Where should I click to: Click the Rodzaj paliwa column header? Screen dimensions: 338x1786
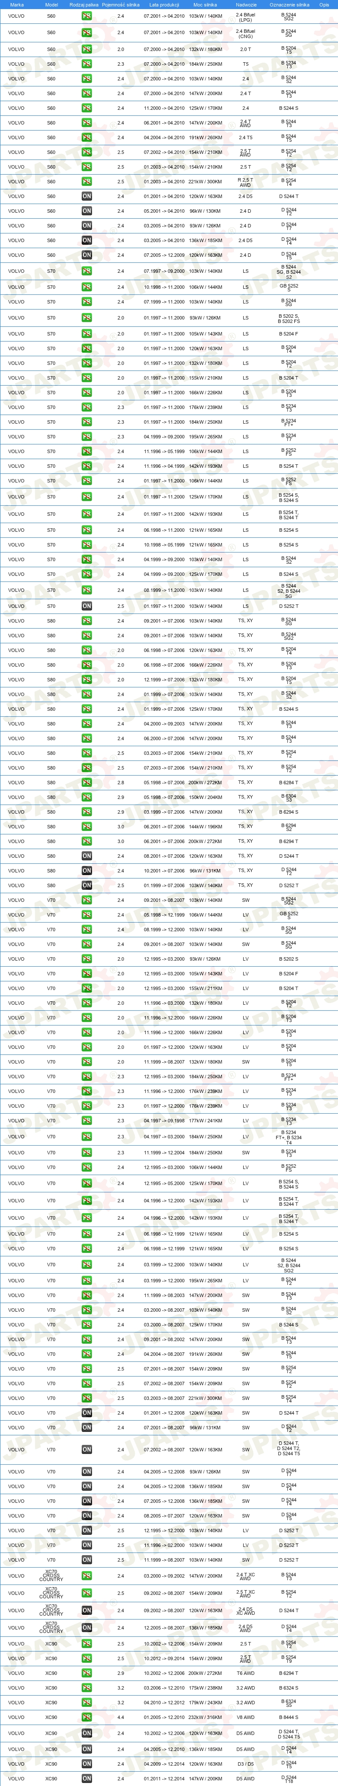point(85,4)
